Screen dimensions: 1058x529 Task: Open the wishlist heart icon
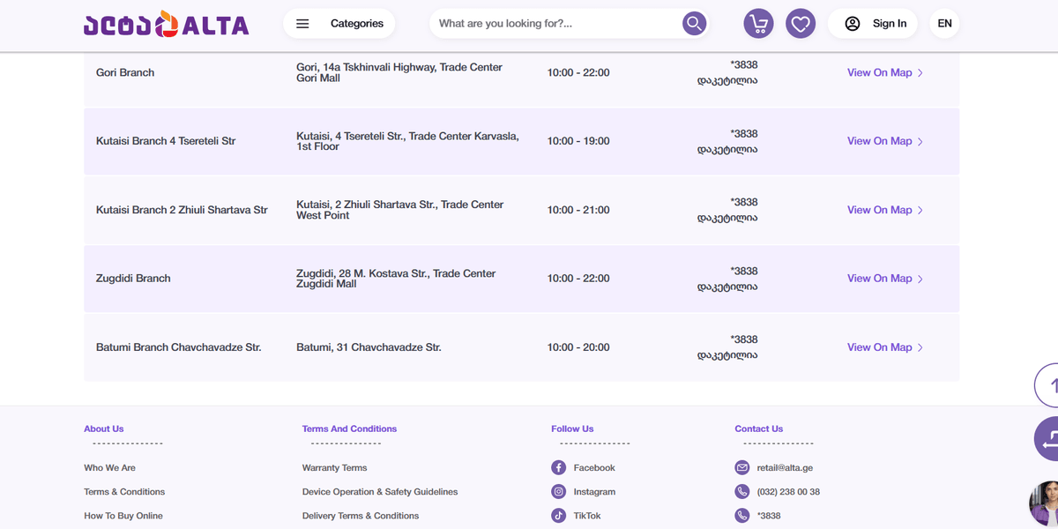point(801,24)
